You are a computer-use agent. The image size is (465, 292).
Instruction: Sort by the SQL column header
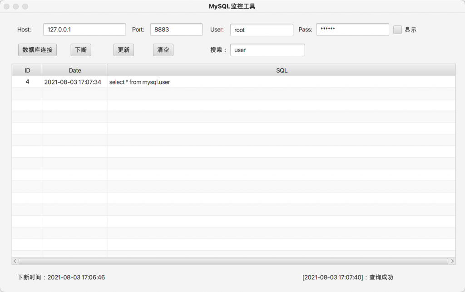pyautogui.click(x=282, y=70)
